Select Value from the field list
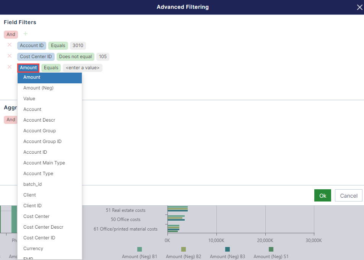Image resolution: width=364 pixels, height=260 pixels. coord(29,98)
